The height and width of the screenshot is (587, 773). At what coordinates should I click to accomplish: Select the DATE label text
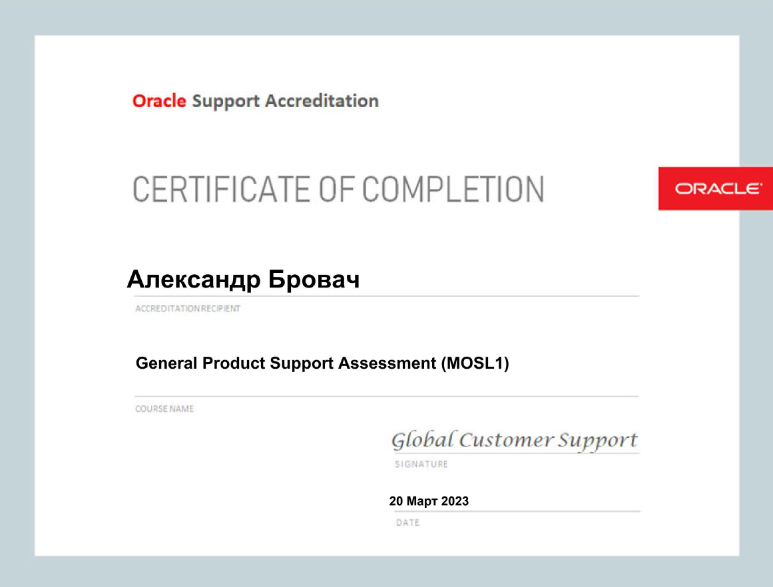407,522
